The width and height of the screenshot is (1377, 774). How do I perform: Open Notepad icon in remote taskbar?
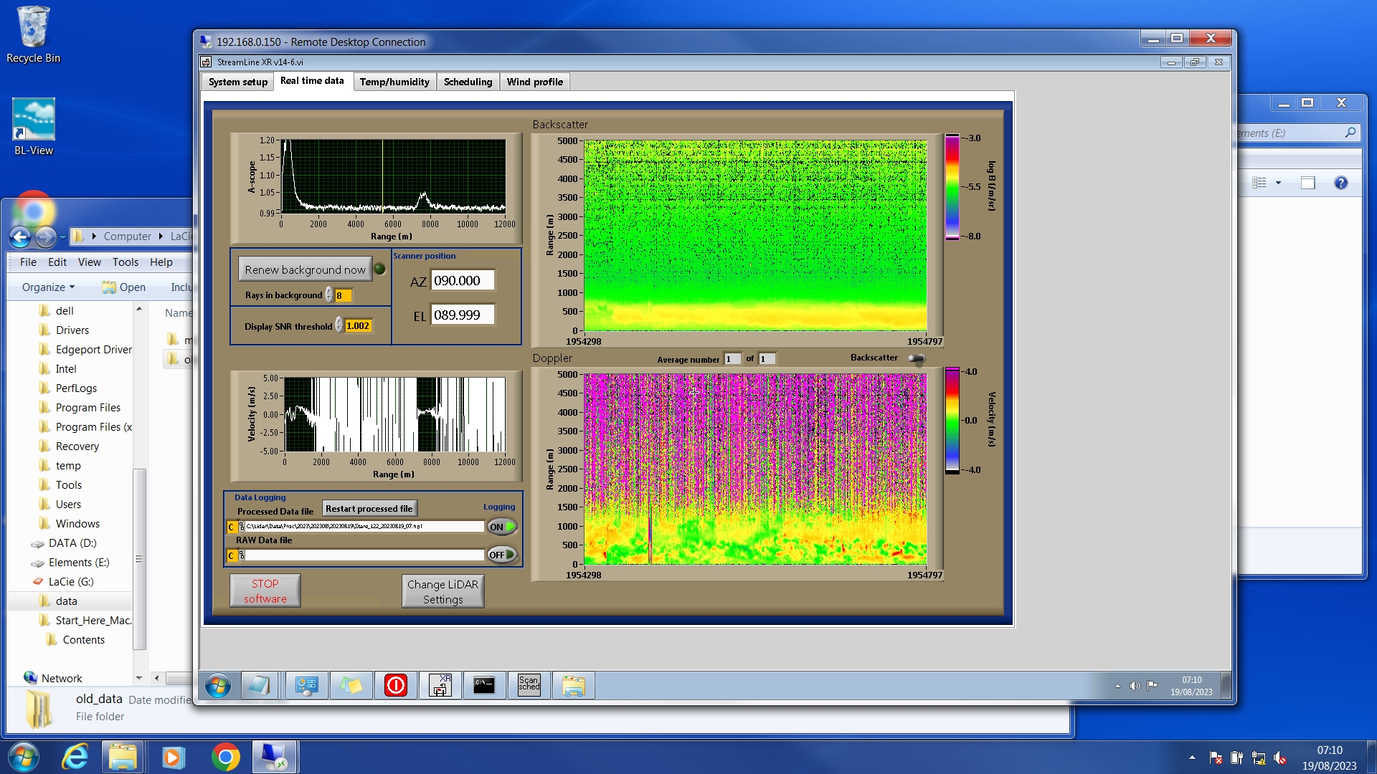258,685
